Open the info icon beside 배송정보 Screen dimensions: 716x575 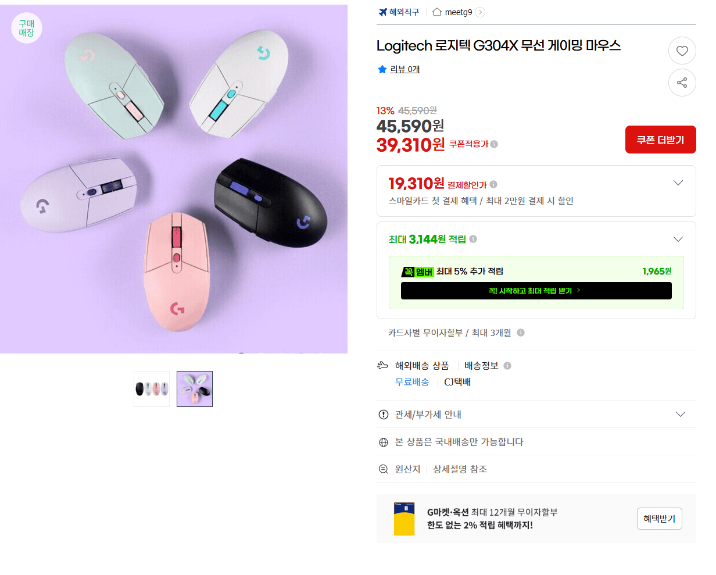(507, 365)
